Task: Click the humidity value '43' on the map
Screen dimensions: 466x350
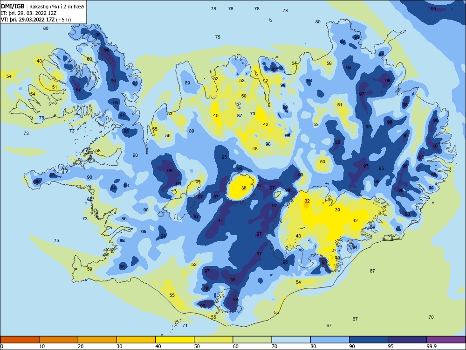Action: [337, 258]
